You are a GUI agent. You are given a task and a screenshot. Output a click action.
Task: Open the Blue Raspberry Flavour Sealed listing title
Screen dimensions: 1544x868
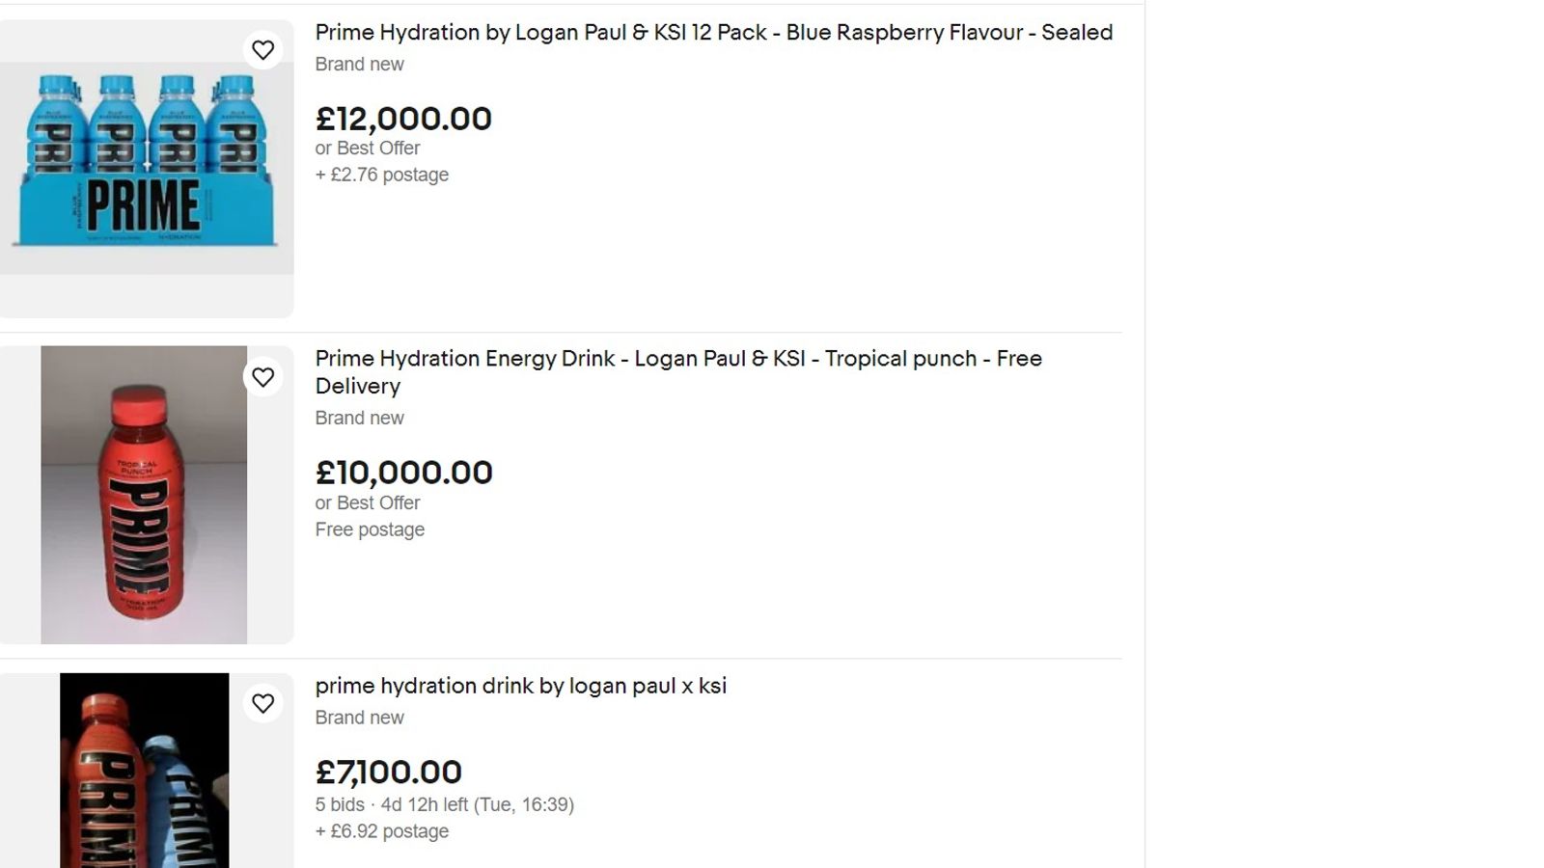click(x=713, y=33)
